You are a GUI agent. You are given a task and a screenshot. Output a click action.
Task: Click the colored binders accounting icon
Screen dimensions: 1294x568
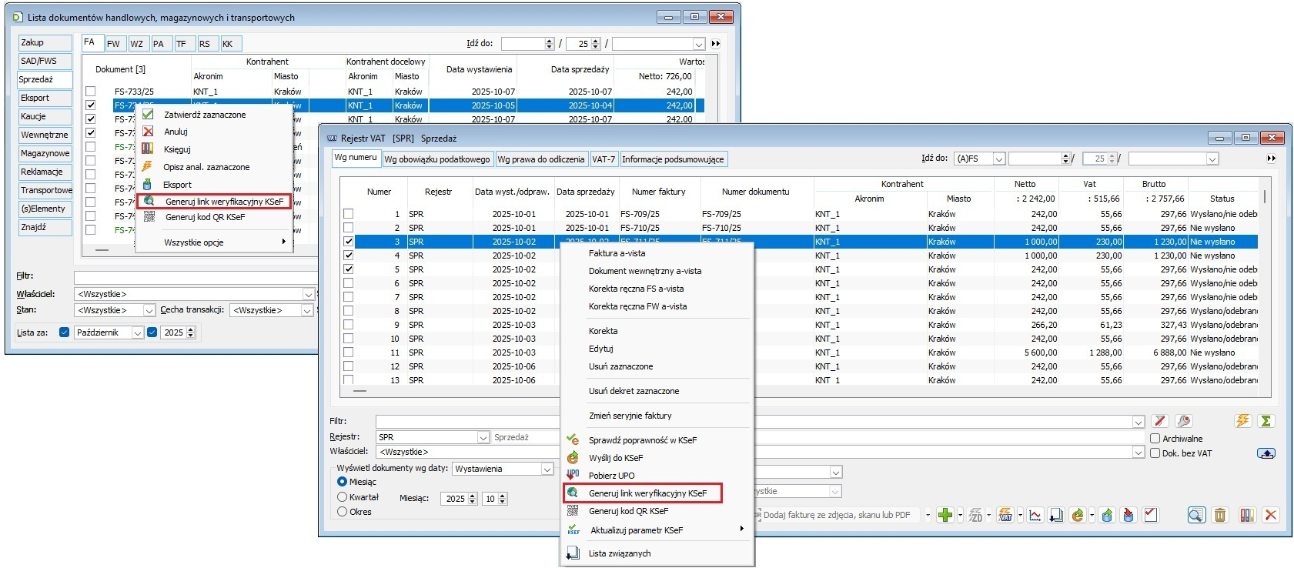(x=1247, y=516)
